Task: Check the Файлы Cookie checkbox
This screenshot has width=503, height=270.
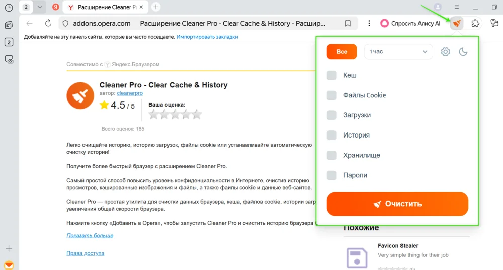Action: [x=331, y=95]
